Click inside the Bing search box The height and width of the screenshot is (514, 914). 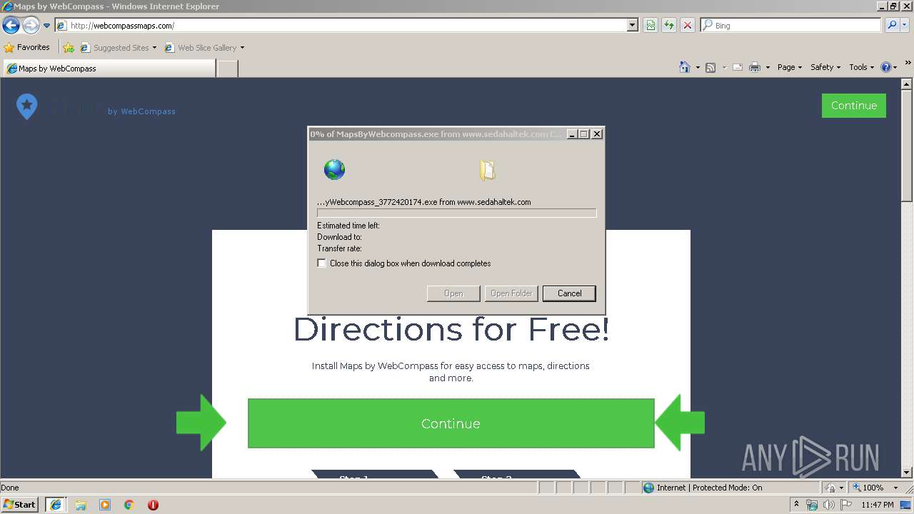[x=790, y=26]
